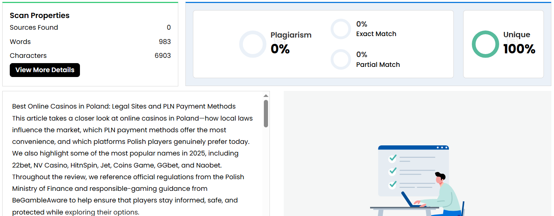Click the Exact Match label
This screenshot has width=554, height=216.
coord(376,34)
